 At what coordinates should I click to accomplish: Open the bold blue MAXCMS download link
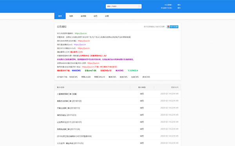76,70
